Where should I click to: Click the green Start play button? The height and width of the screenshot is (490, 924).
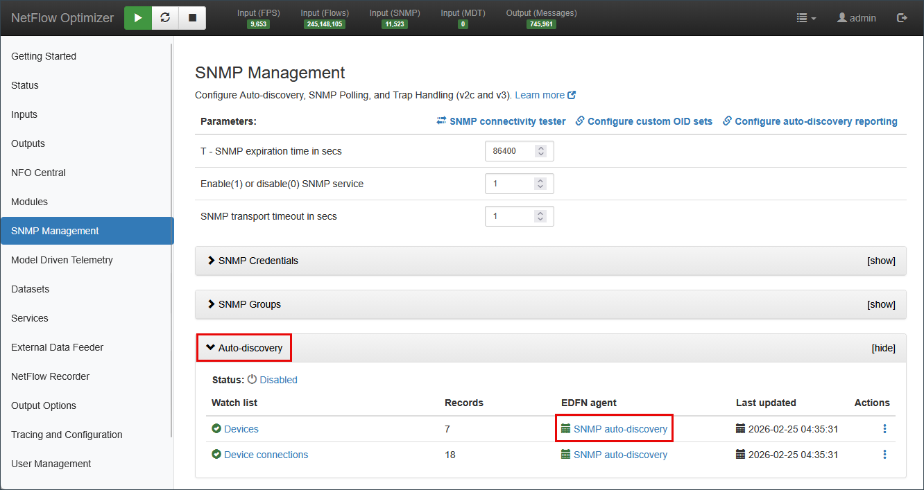click(x=138, y=18)
